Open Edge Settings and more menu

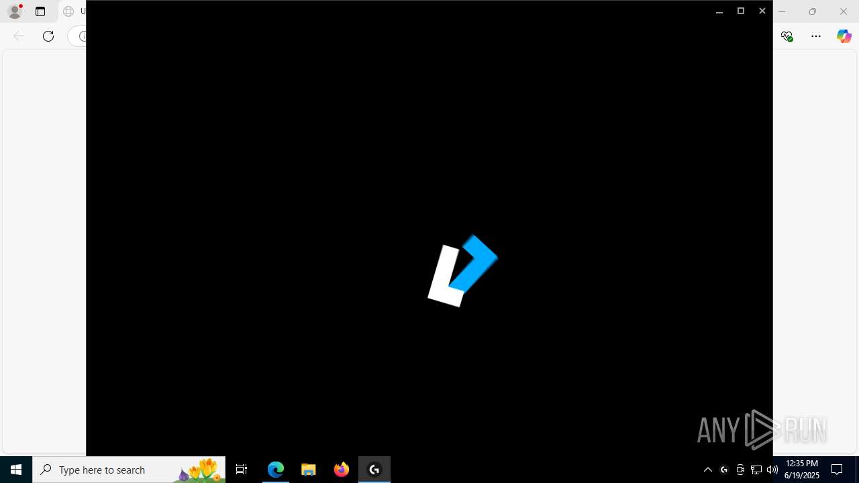(816, 36)
